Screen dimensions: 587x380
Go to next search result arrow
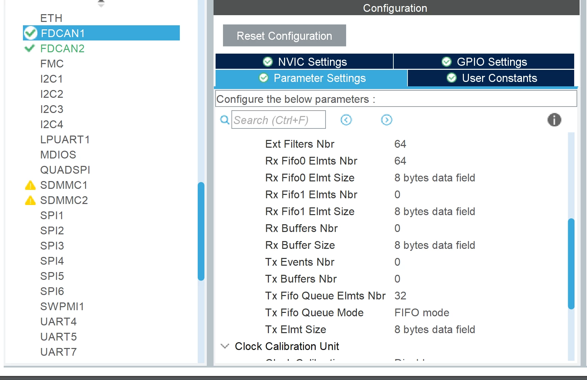click(387, 120)
